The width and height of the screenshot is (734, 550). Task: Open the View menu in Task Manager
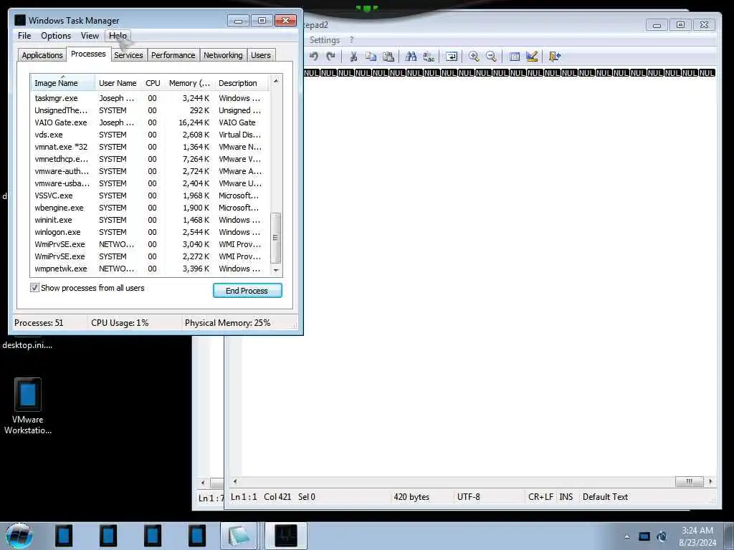[x=90, y=36]
